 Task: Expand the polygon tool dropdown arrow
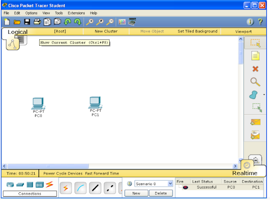coord(264,95)
